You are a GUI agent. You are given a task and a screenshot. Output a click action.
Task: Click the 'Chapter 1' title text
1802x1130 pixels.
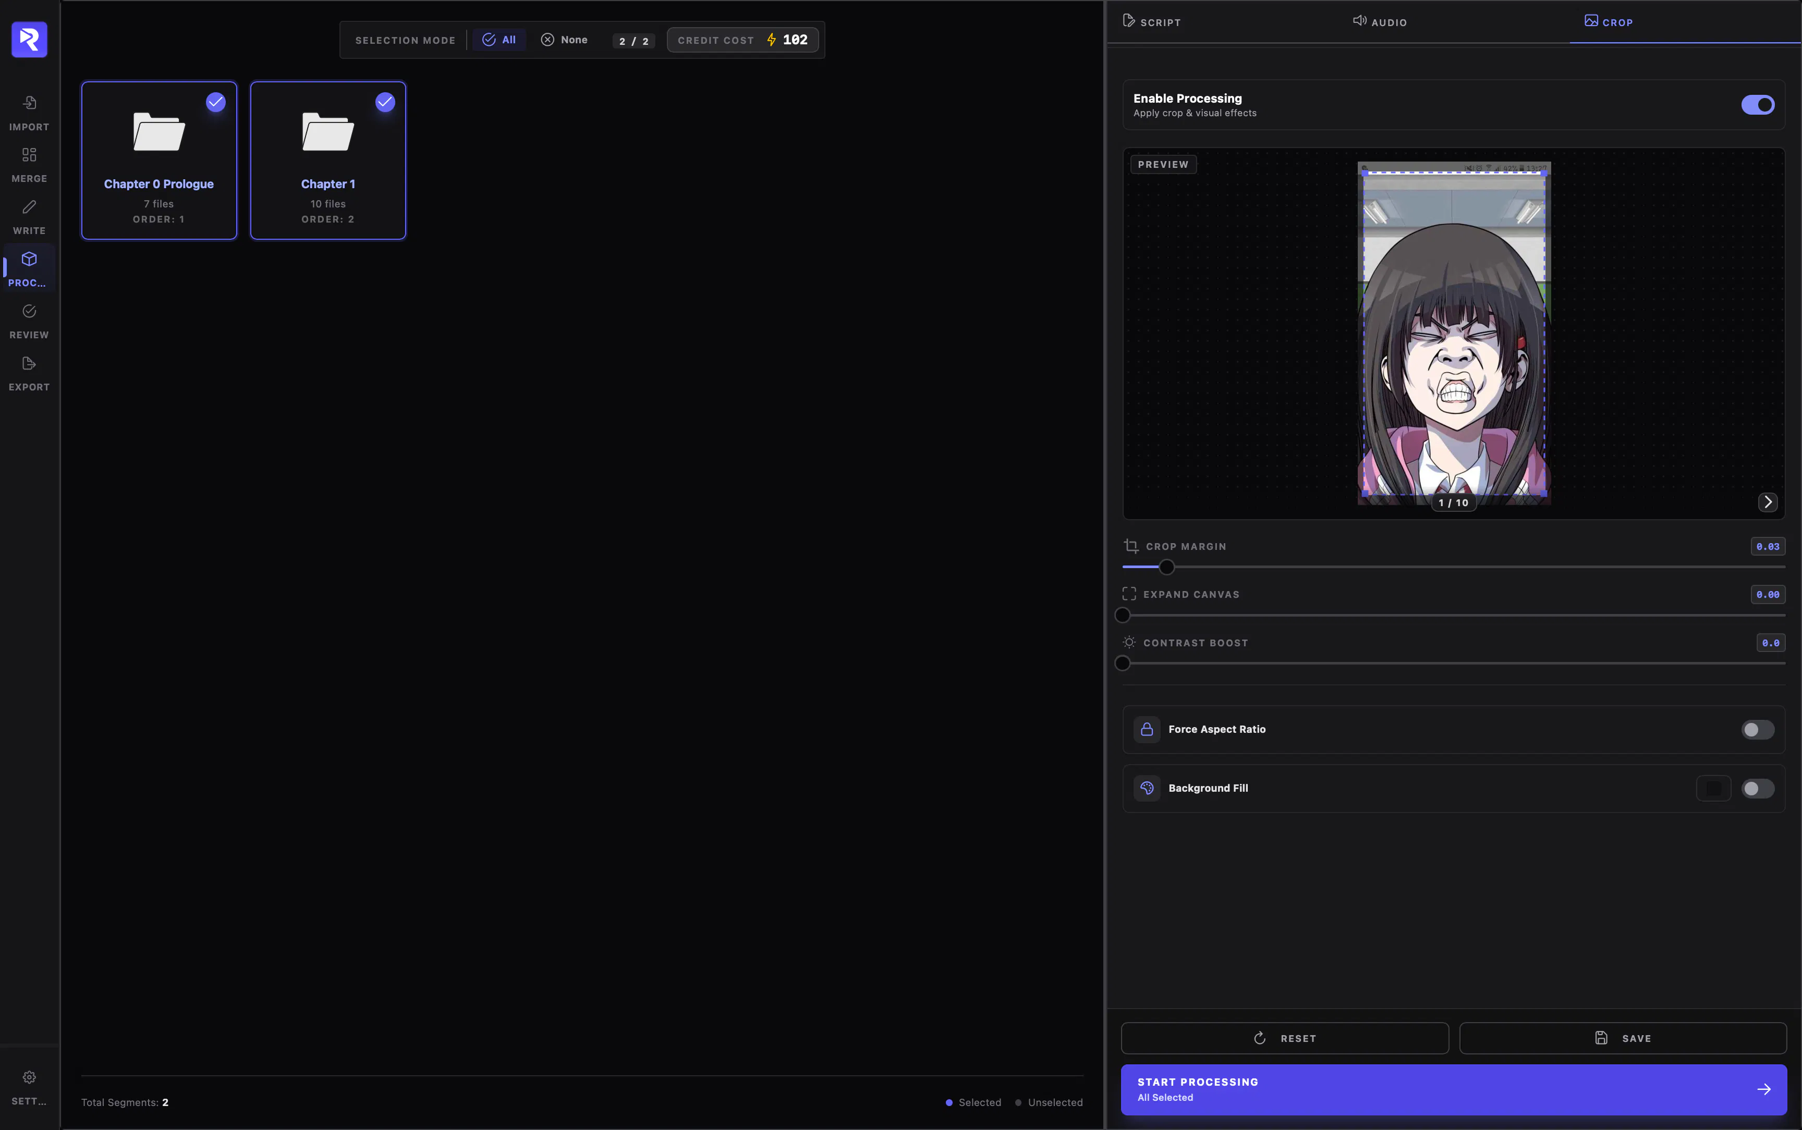coord(328,184)
